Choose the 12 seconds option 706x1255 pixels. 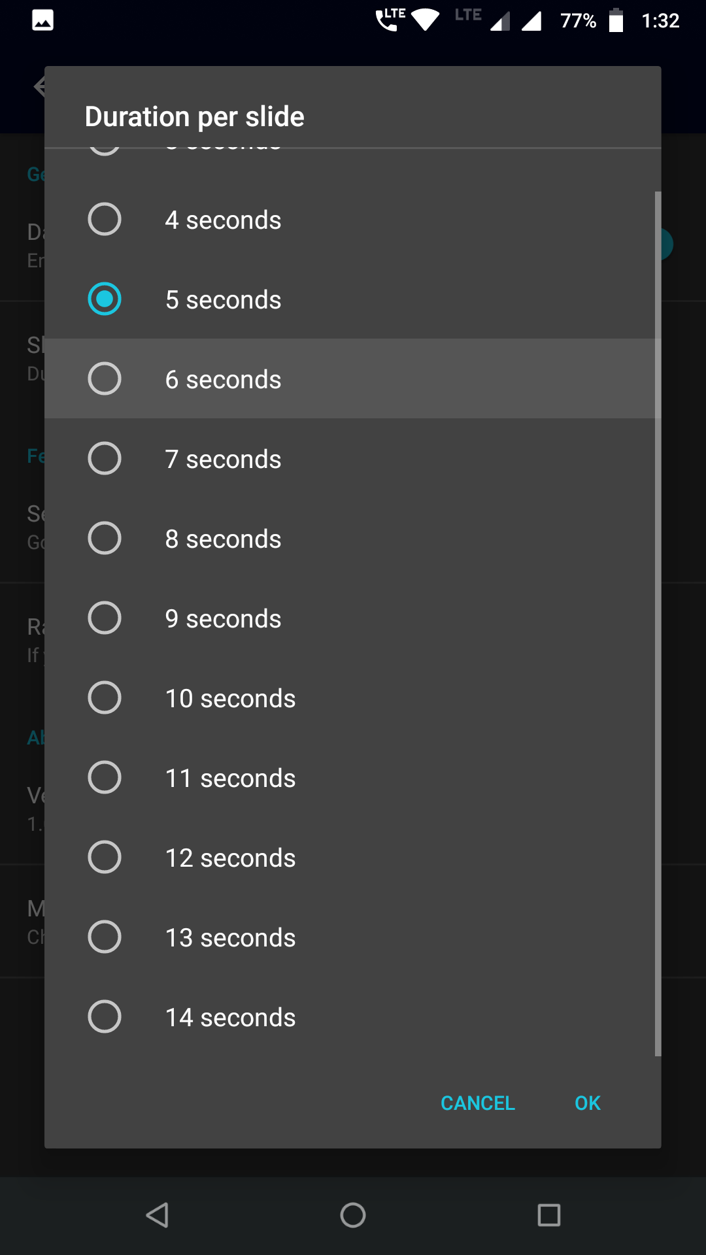(105, 857)
